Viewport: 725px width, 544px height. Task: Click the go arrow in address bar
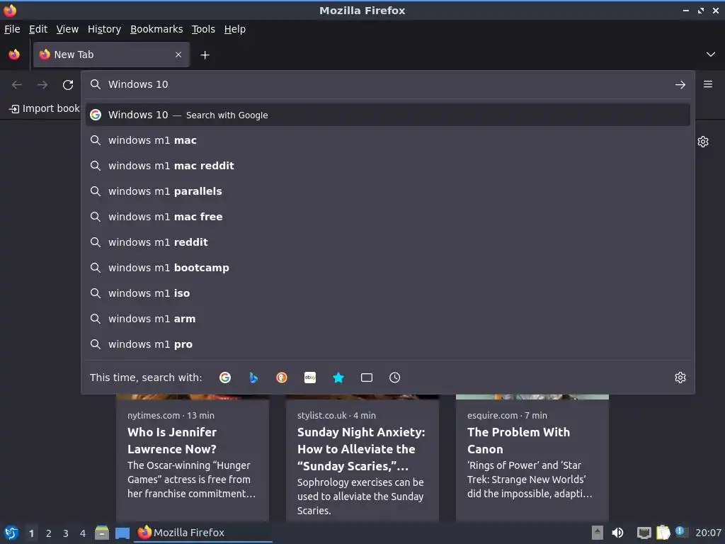coord(680,85)
